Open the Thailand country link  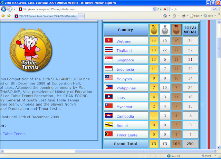(x=124, y=51)
